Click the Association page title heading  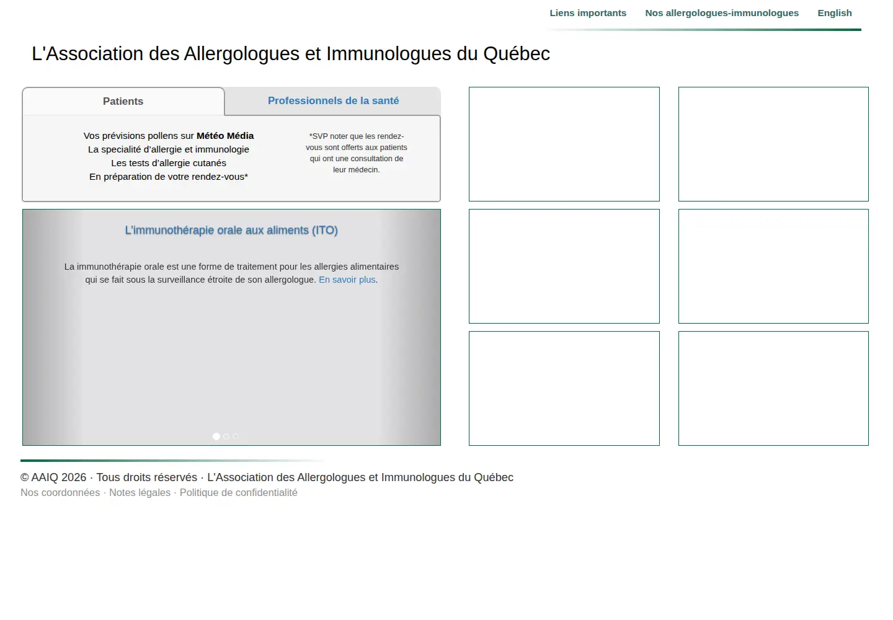(x=291, y=54)
